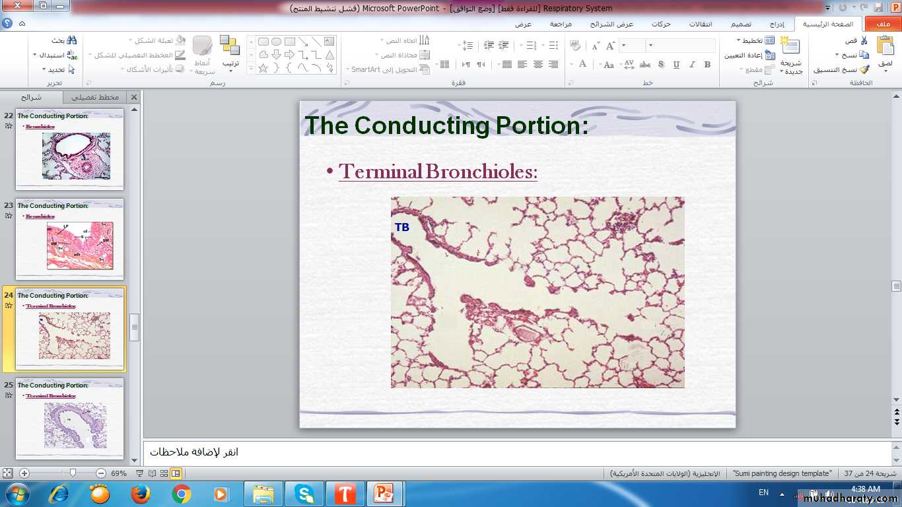This screenshot has width=902, height=507.
Task: Toggle Italic formatting
Action: click(x=692, y=65)
